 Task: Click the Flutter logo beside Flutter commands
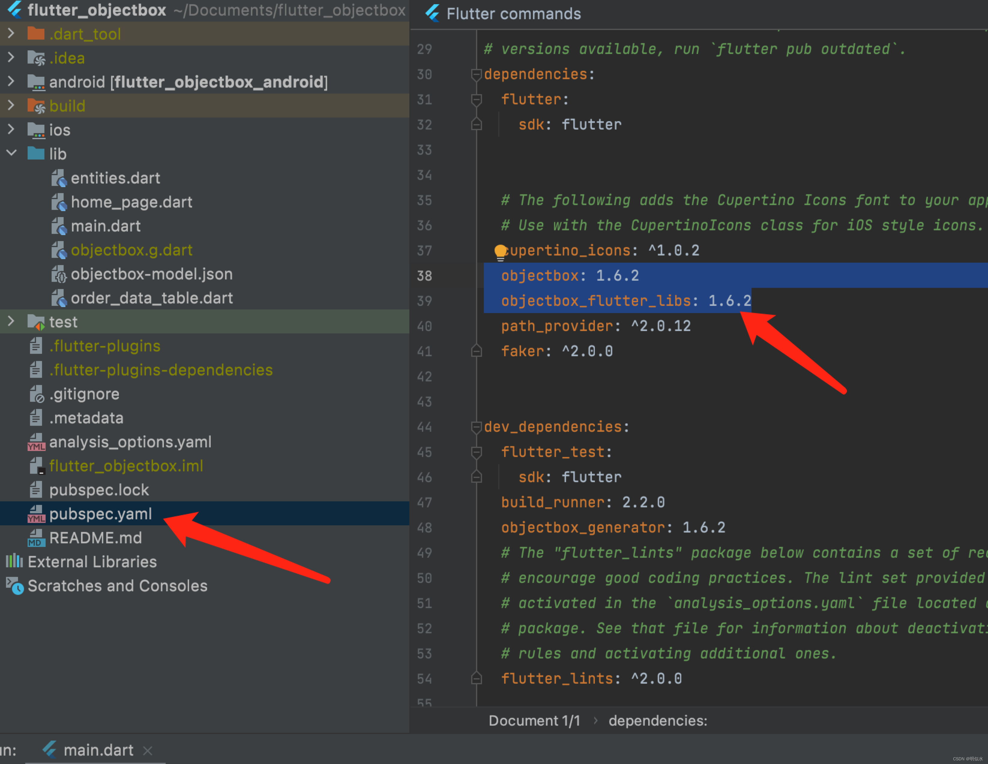[432, 13]
